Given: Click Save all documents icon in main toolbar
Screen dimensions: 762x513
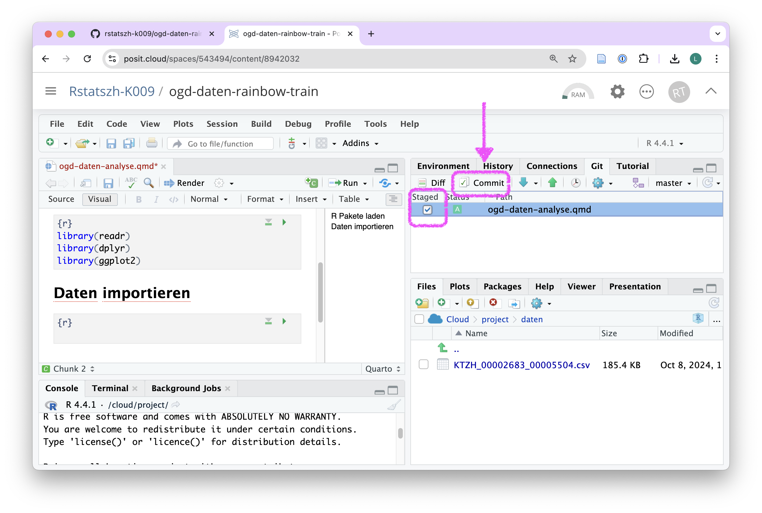Looking at the screenshot, I should click(x=129, y=143).
